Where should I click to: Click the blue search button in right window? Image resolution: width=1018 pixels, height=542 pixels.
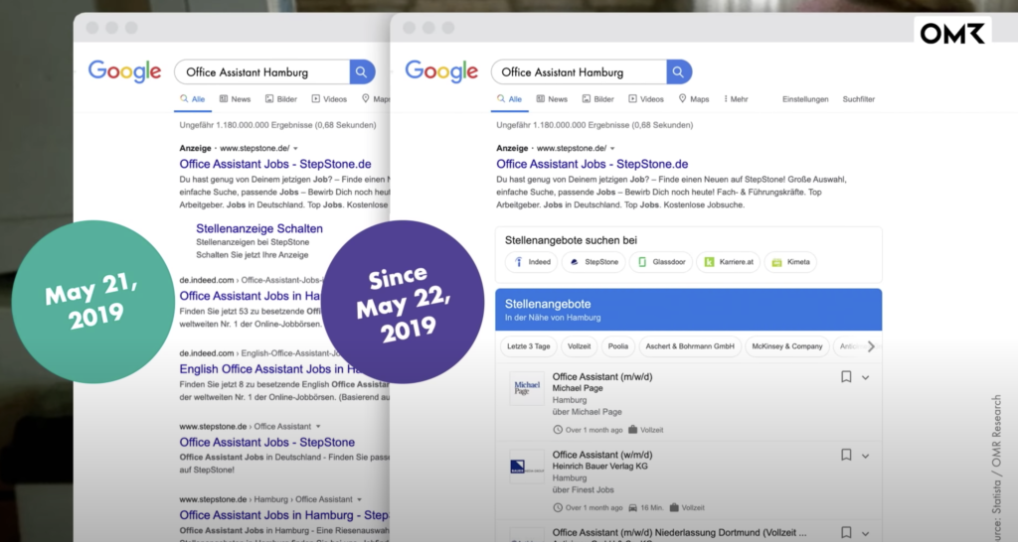[678, 71]
